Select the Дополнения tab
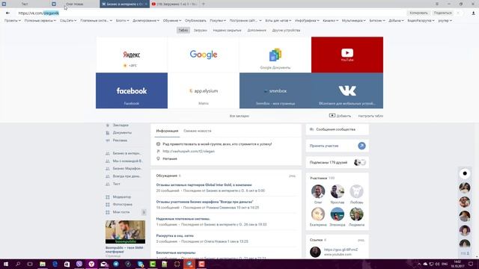Screen dimensions: 479x269 [257, 30]
